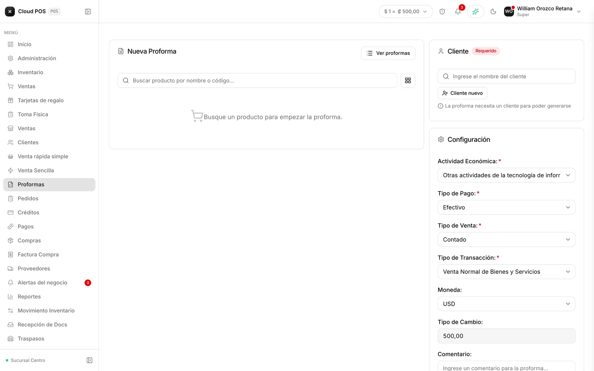The width and height of the screenshot is (594, 371).
Task: Select Clientes in the sidebar
Action: 49,142
